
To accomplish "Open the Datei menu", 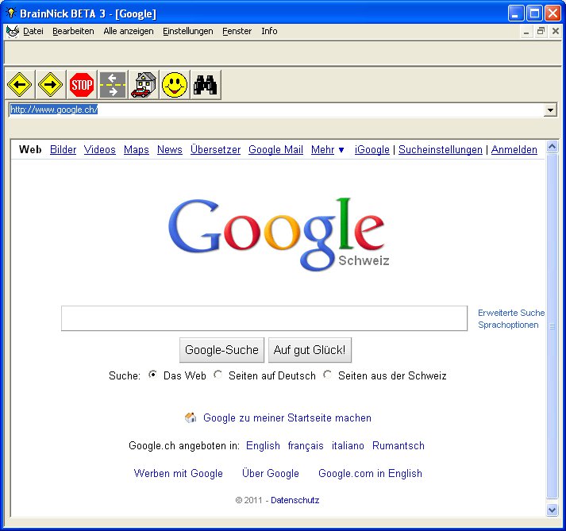I will pos(33,32).
